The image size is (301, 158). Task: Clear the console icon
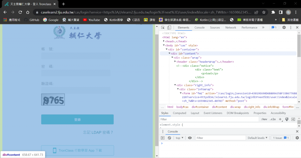click(x=169, y=138)
